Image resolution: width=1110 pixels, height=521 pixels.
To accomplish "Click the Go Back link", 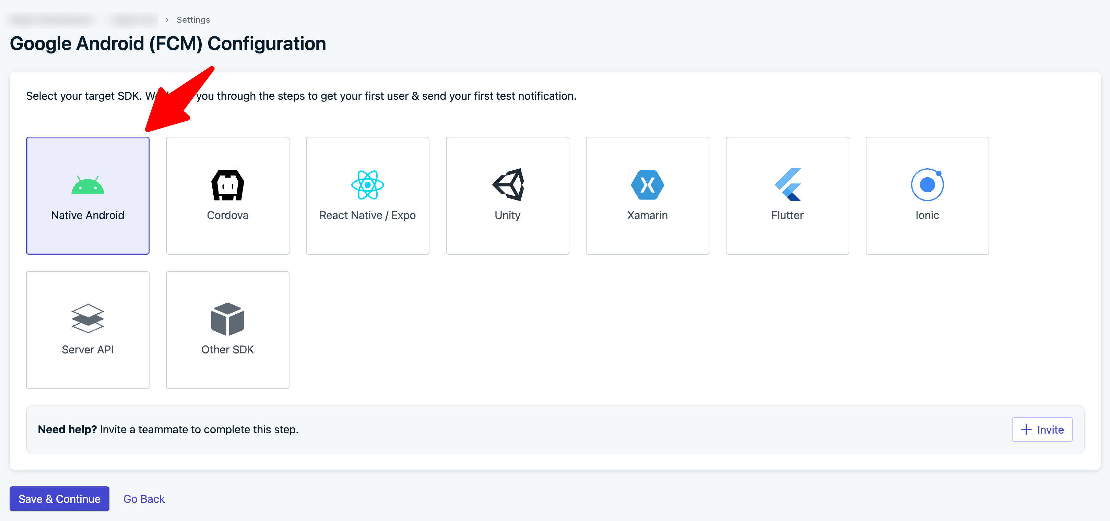I will [x=144, y=499].
